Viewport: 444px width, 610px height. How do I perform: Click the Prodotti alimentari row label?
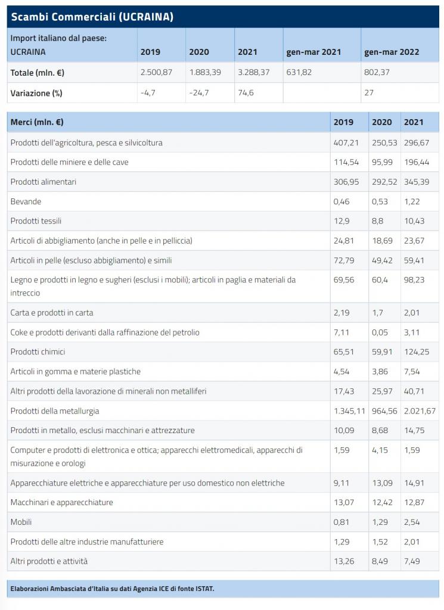click(x=44, y=182)
